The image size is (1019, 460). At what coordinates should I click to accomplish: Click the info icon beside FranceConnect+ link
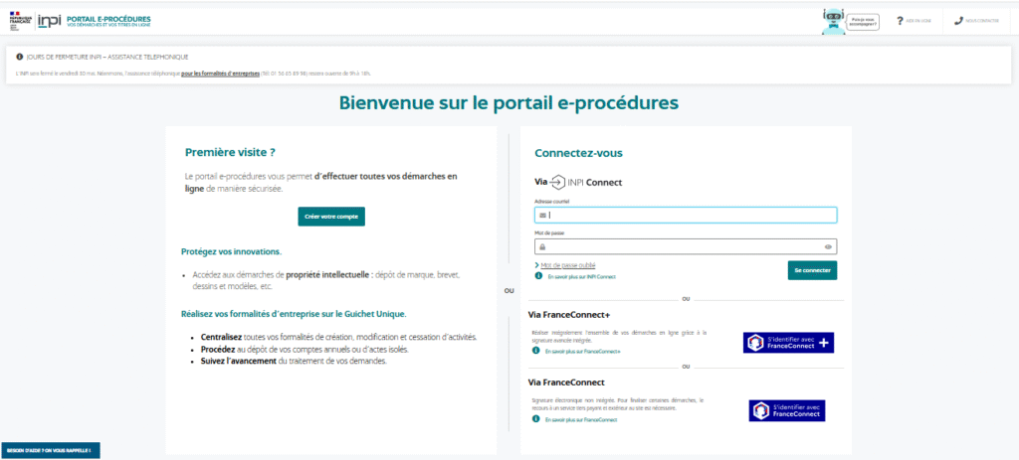(x=535, y=351)
